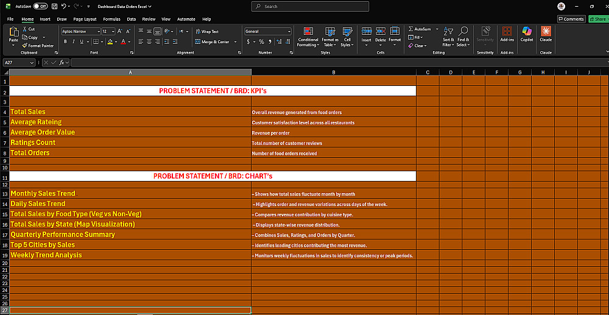Toggle middle vertical alignment
The width and height of the screenshot is (609, 315).
pos(149,32)
